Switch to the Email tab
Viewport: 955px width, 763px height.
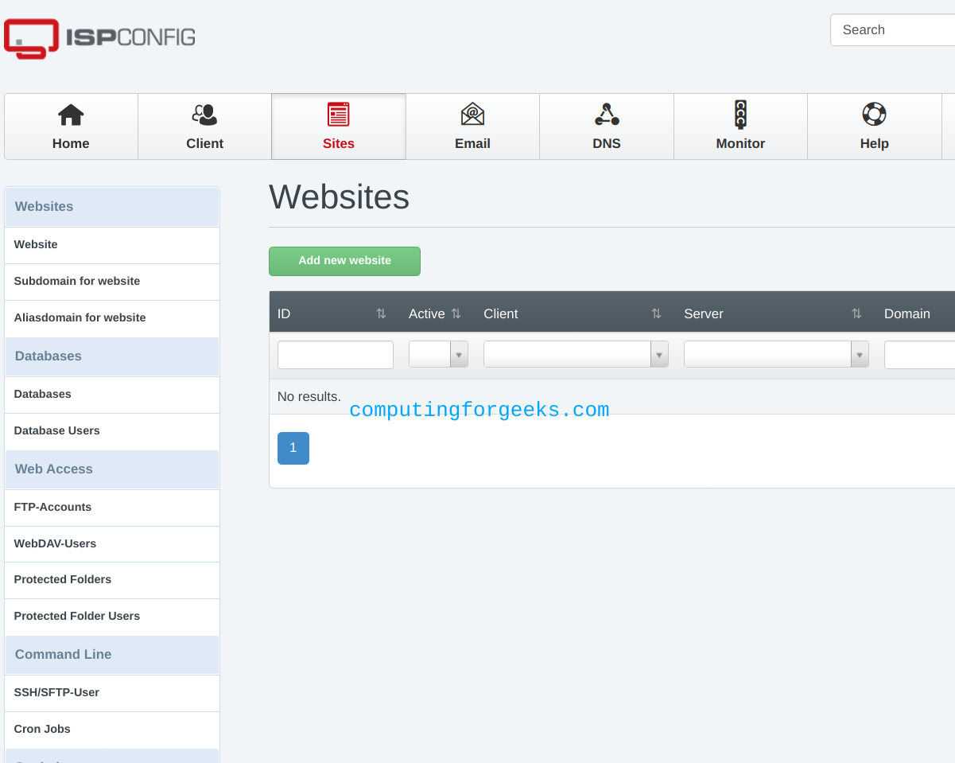(472, 126)
